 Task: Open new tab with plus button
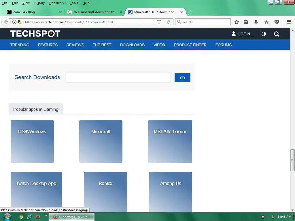tap(191, 12)
